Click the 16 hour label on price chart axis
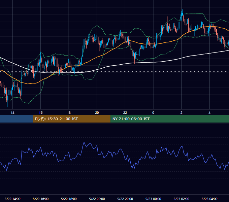229x202 pixels. (x=41, y=113)
